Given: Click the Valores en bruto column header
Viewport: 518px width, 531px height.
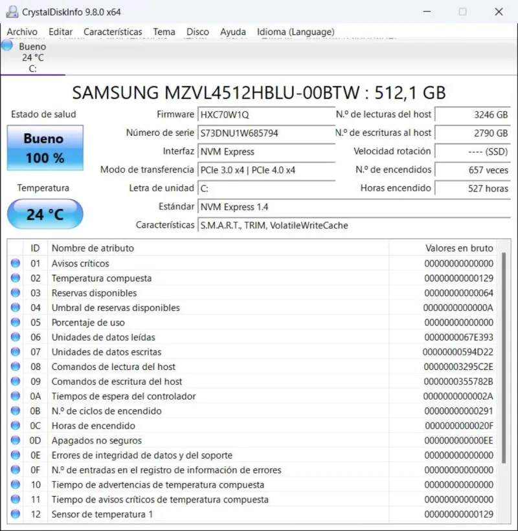Looking at the screenshot, I should pos(443,248).
